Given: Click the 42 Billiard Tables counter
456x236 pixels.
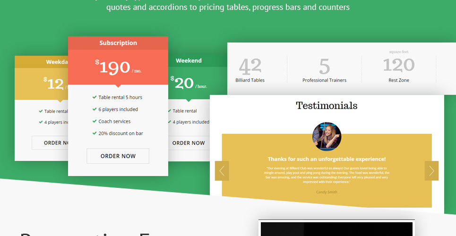Looking at the screenshot, I should (250, 70).
